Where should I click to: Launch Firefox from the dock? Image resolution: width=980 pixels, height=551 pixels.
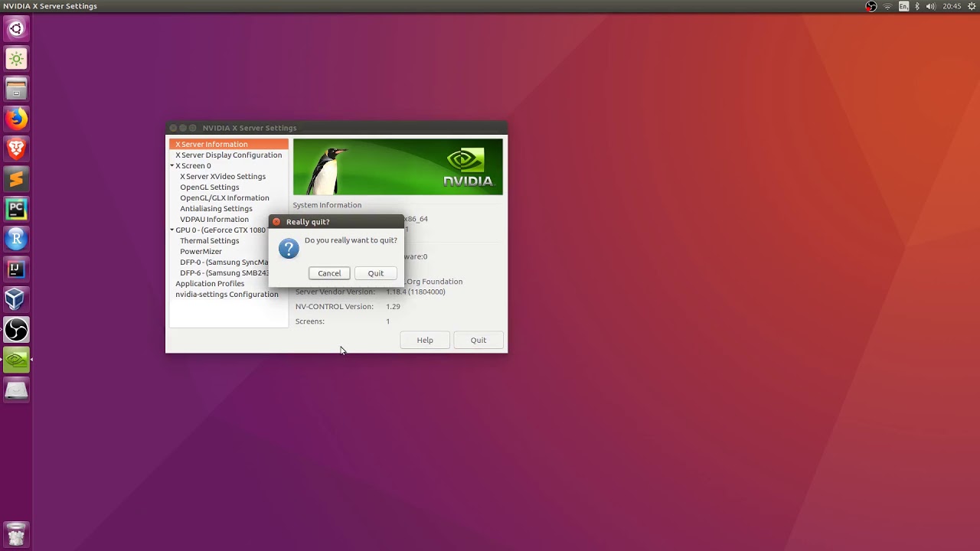(x=16, y=119)
